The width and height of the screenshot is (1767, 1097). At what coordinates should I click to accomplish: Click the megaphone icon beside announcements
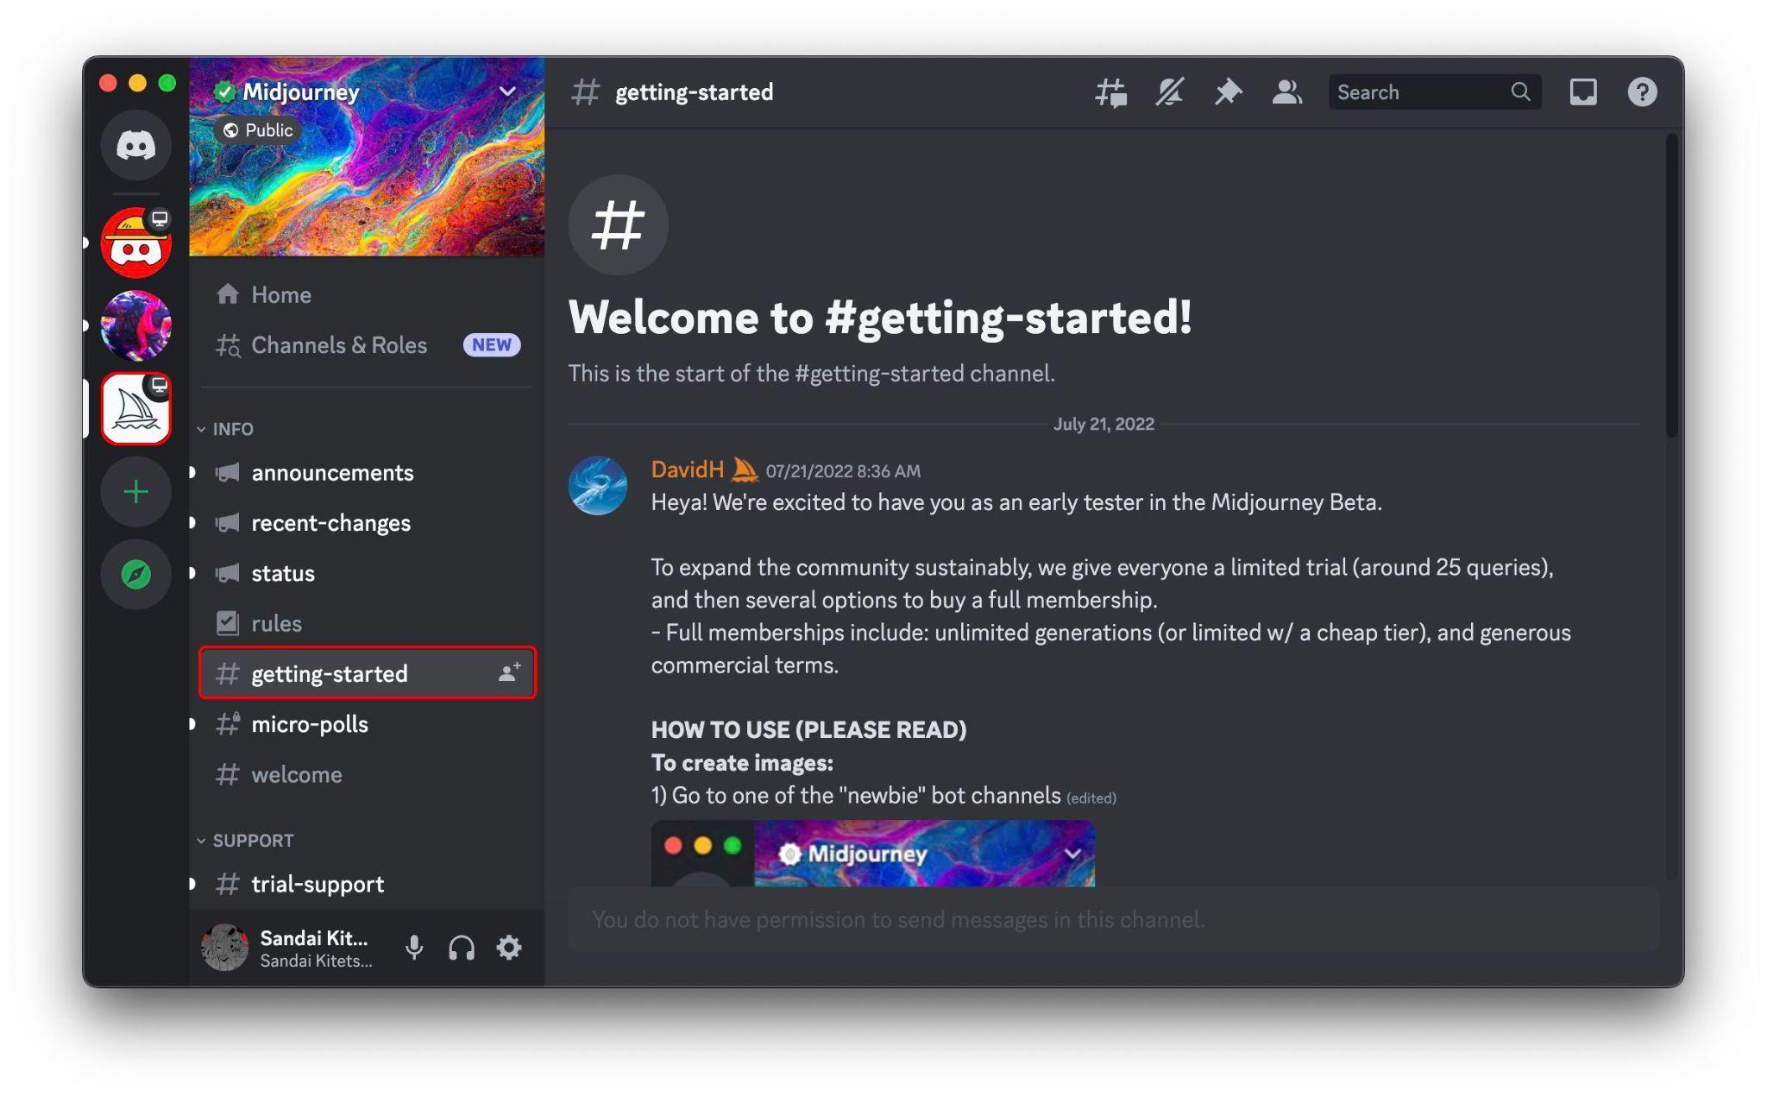pyautogui.click(x=227, y=473)
